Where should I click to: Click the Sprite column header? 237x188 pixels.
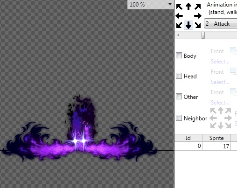(x=216, y=138)
